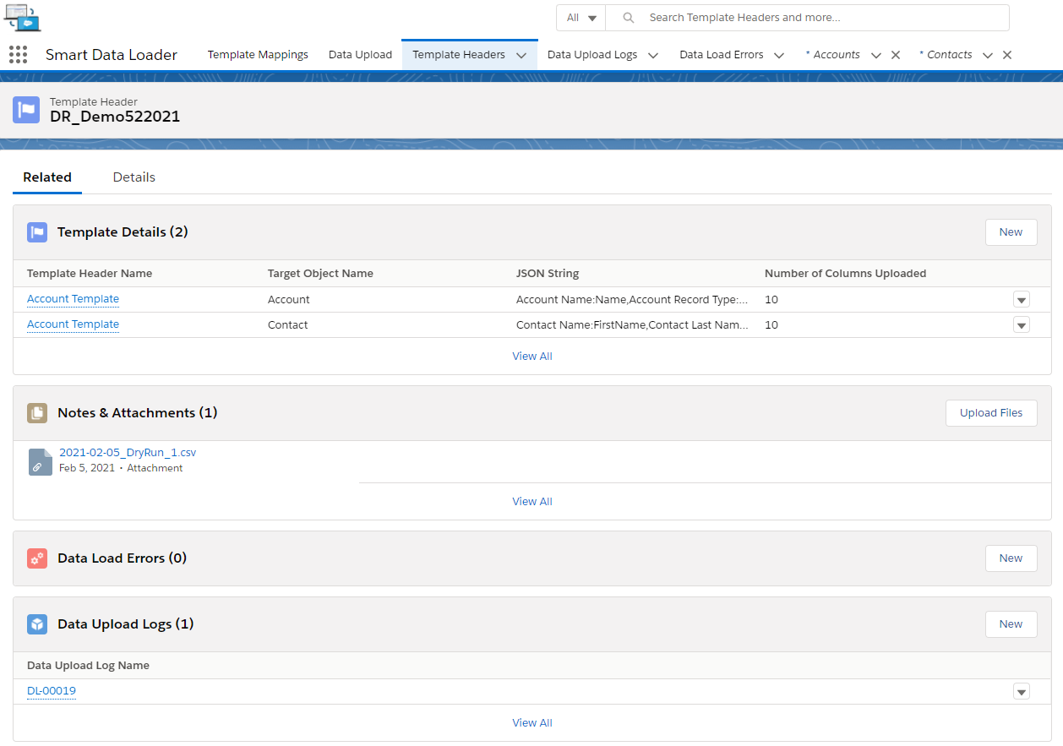Close the Accounts tab
Image resolution: width=1063 pixels, height=746 pixels.
pyautogui.click(x=896, y=55)
